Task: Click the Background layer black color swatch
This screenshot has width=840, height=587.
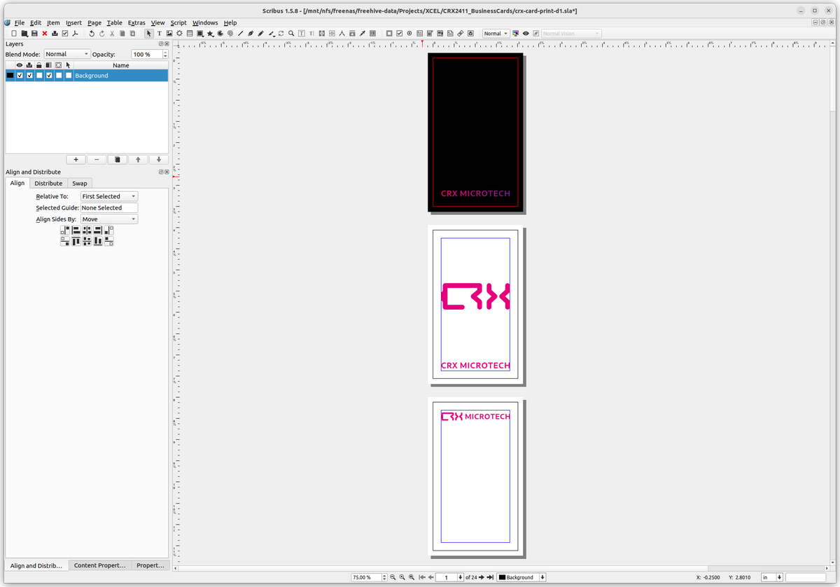Action: coord(10,76)
